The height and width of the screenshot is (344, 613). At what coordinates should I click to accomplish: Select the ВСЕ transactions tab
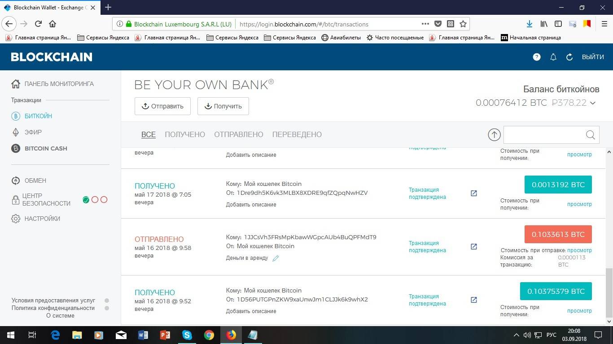coord(149,134)
